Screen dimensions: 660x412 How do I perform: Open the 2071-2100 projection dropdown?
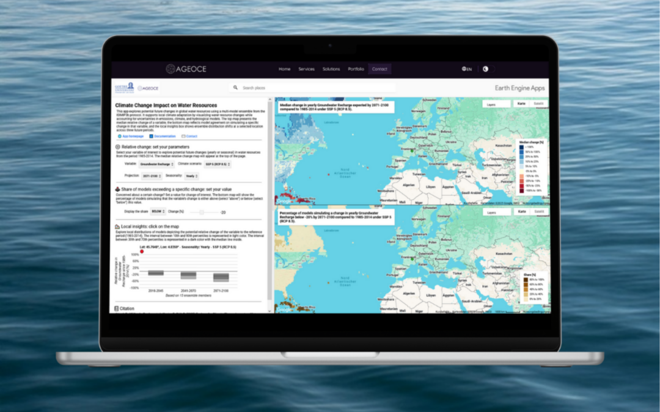tap(152, 176)
